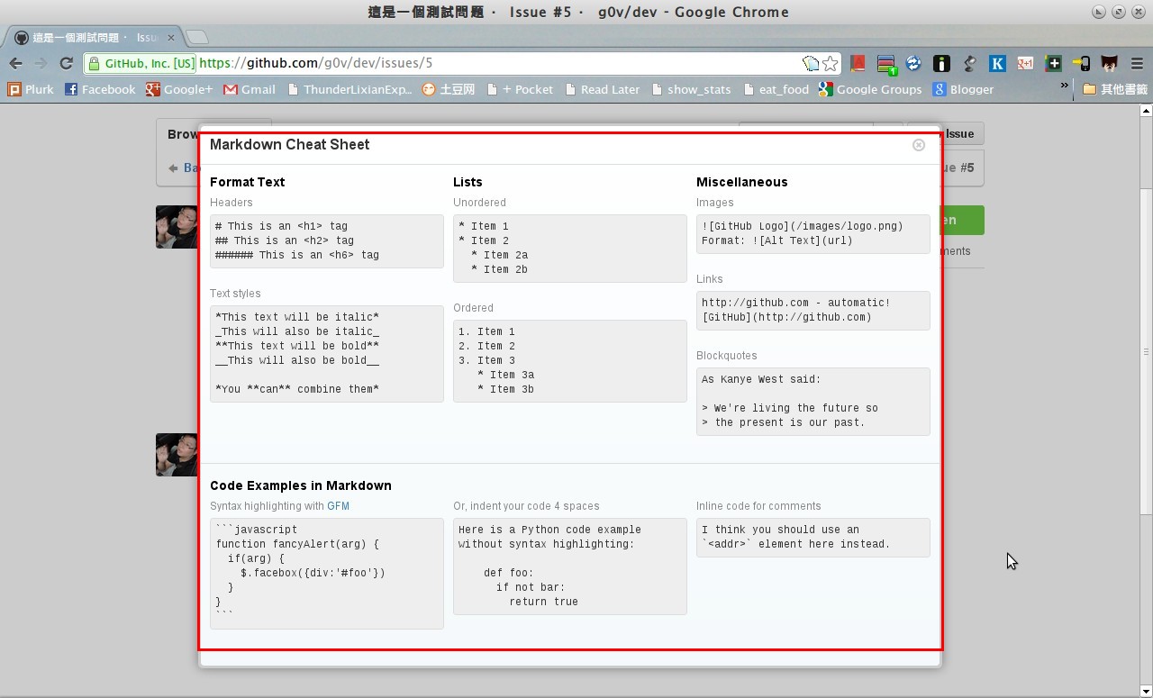The image size is (1153, 698).
Task: Close the Markdown Cheat Sheet dialog
Action: (x=919, y=145)
